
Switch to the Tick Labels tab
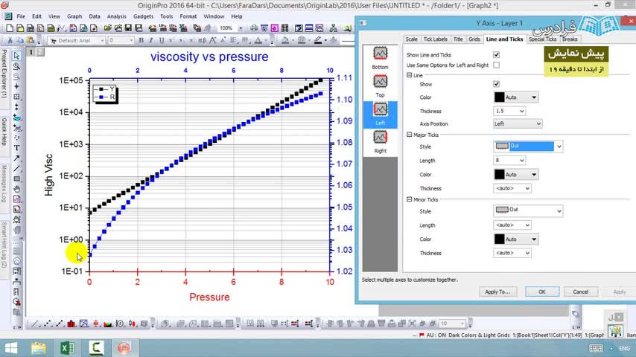(435, 39)
